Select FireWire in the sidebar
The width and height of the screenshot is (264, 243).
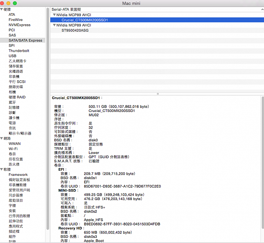pyautogui.click(x=15, y=20)
